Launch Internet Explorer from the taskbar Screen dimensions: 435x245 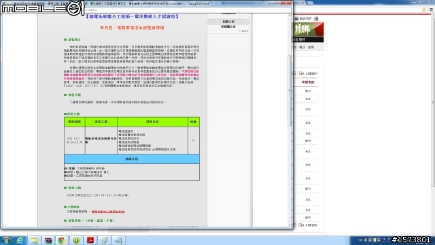pos(20,240)
